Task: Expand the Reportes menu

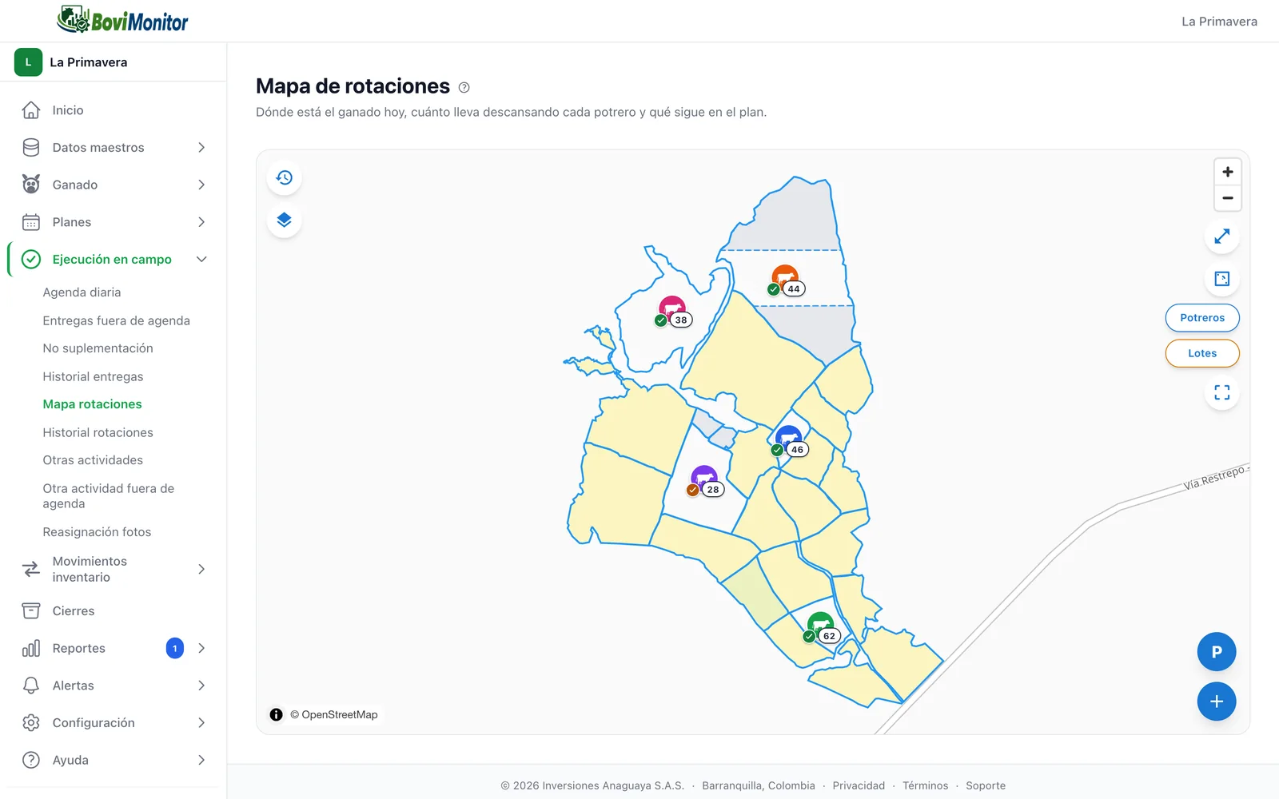Action: [x=114, y=648]
